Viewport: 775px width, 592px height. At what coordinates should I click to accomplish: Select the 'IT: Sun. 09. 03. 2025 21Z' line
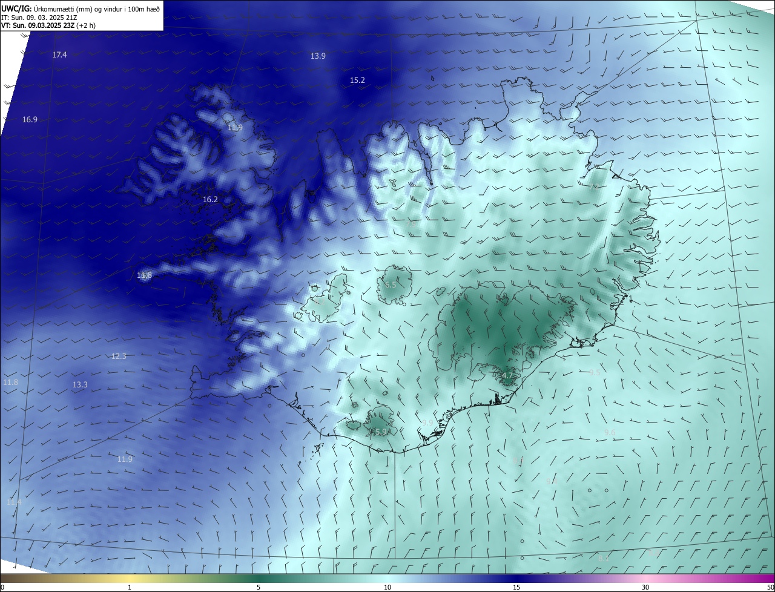click(40, 17)
